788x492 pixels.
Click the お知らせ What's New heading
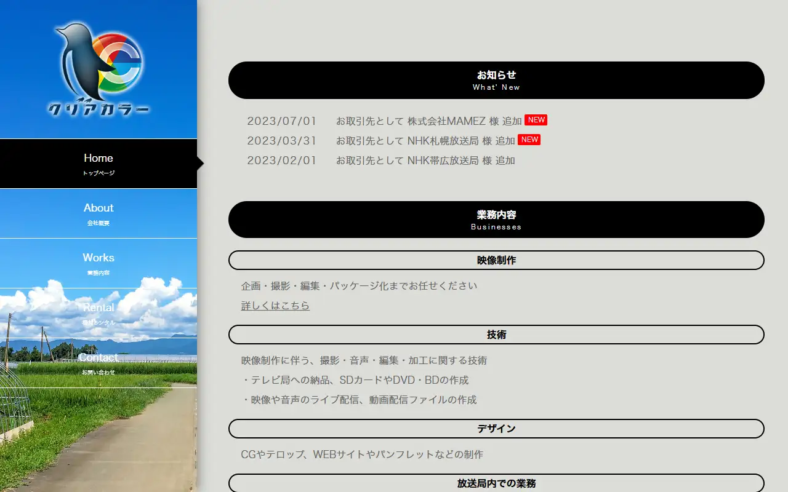pos(496,80)
